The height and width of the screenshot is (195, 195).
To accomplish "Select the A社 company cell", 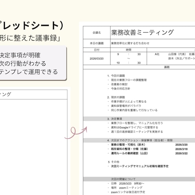I will pos(157,54).
